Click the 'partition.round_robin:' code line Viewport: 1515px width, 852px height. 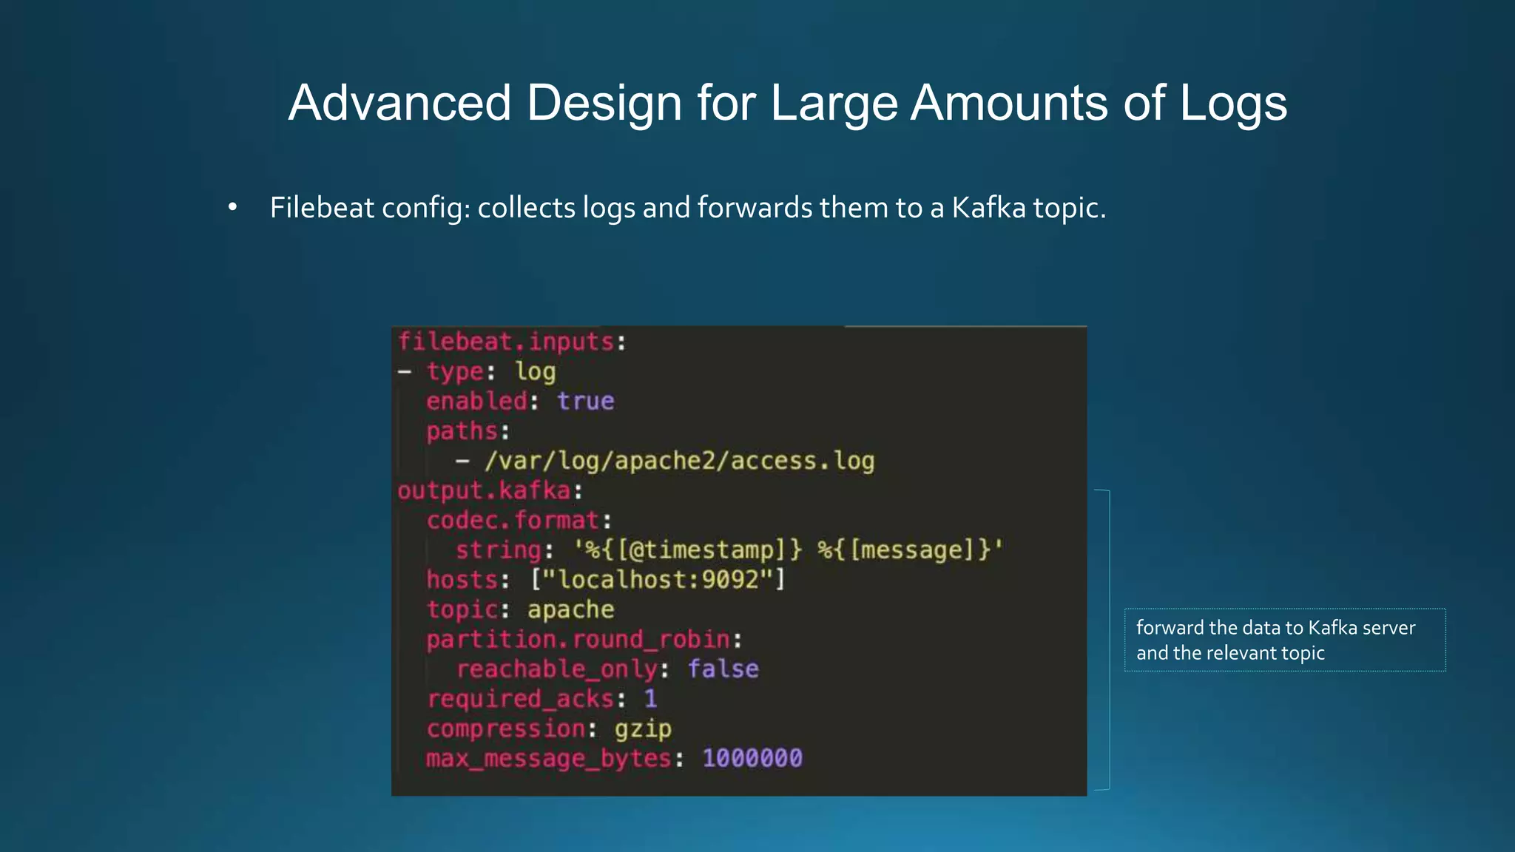[584, 639]
